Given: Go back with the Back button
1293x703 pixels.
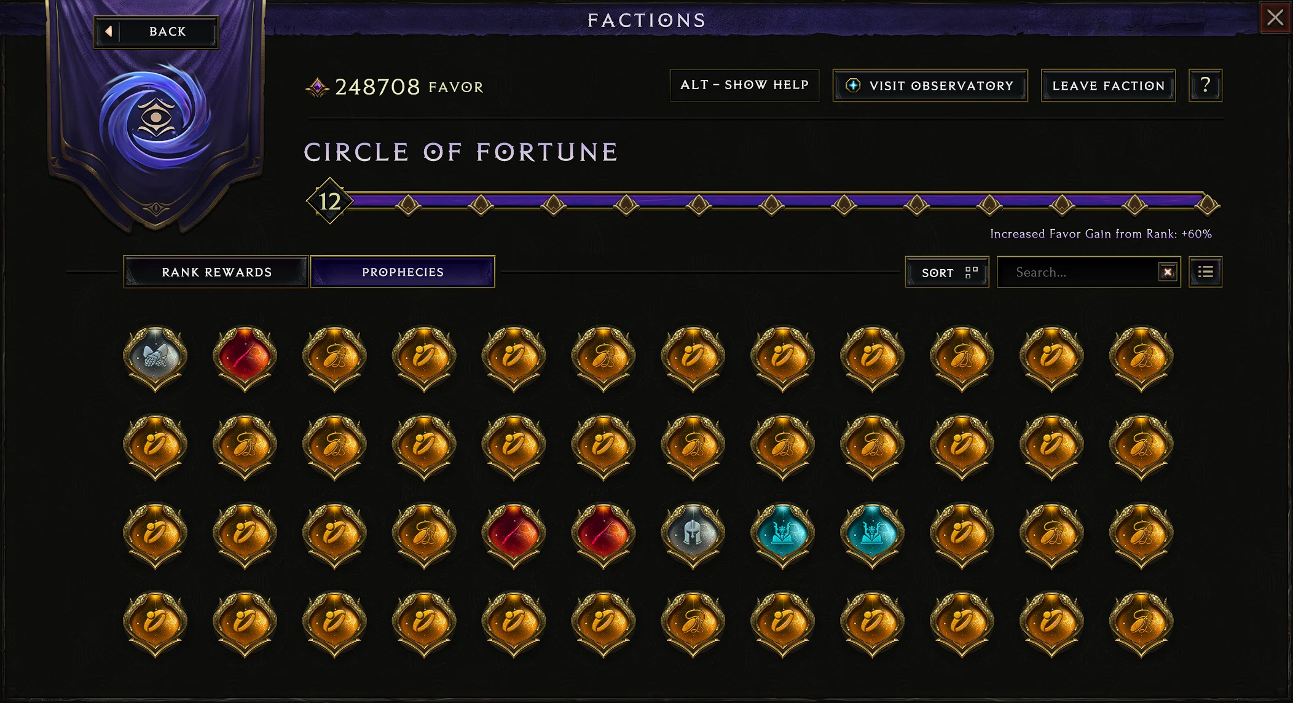Looking at the screenshot, I should click(x=156, y=31).
